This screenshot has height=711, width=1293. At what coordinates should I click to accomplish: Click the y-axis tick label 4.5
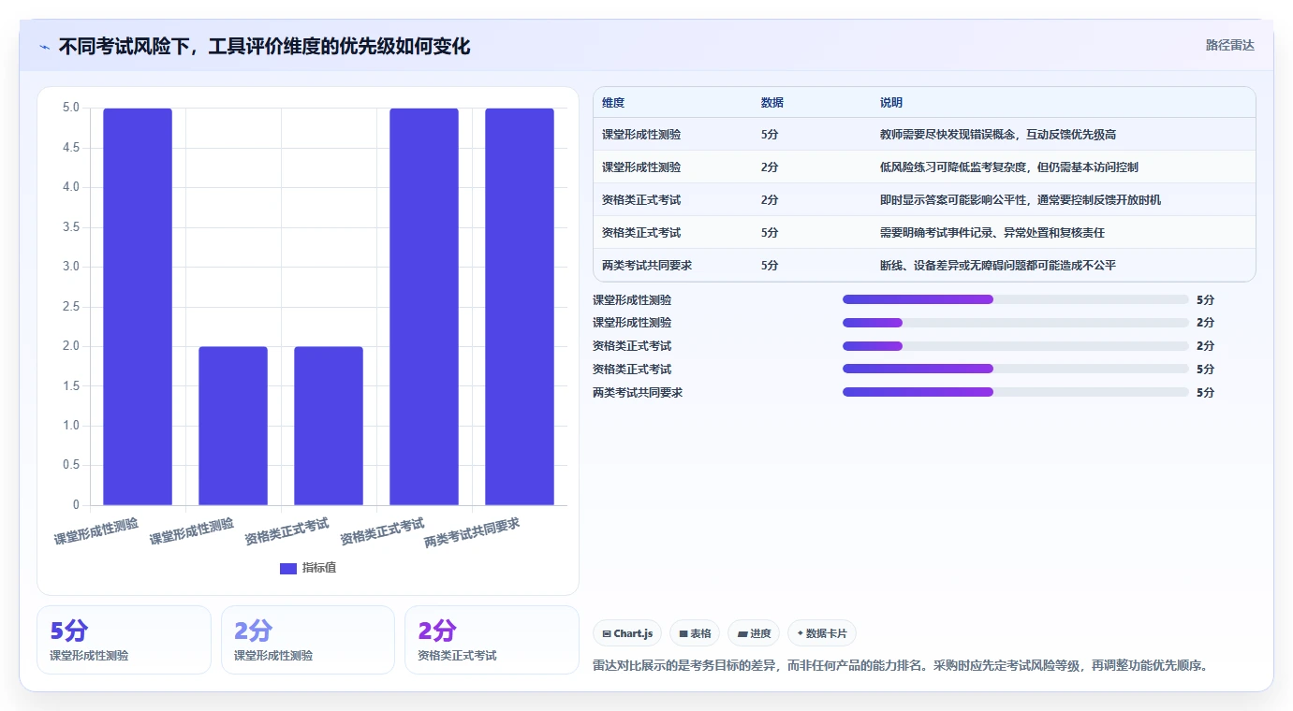coord(70,148)
